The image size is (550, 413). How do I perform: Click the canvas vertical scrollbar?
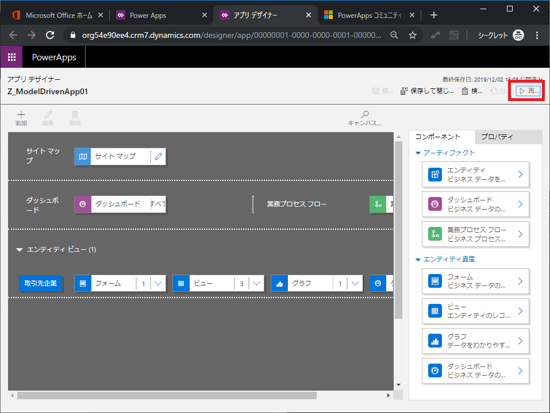click(398, 230)
